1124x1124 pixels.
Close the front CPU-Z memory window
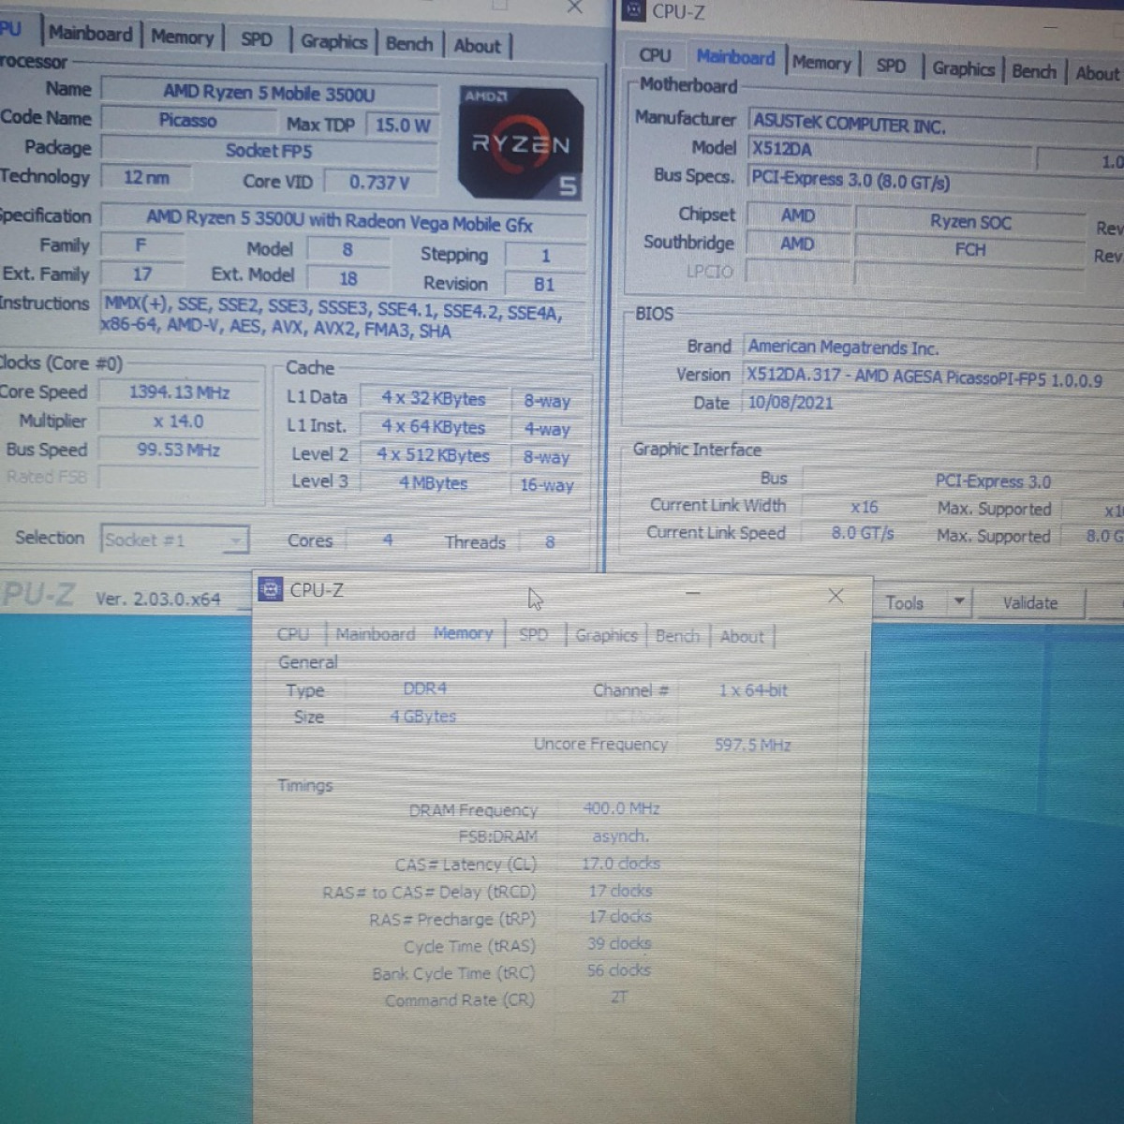click(836, 596)
